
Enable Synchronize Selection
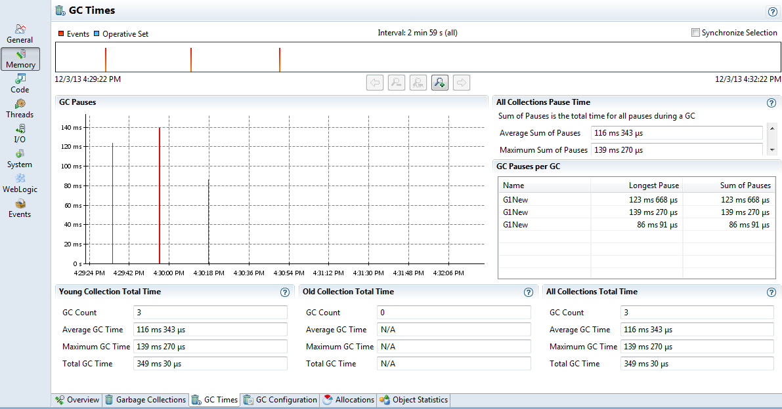695,31
